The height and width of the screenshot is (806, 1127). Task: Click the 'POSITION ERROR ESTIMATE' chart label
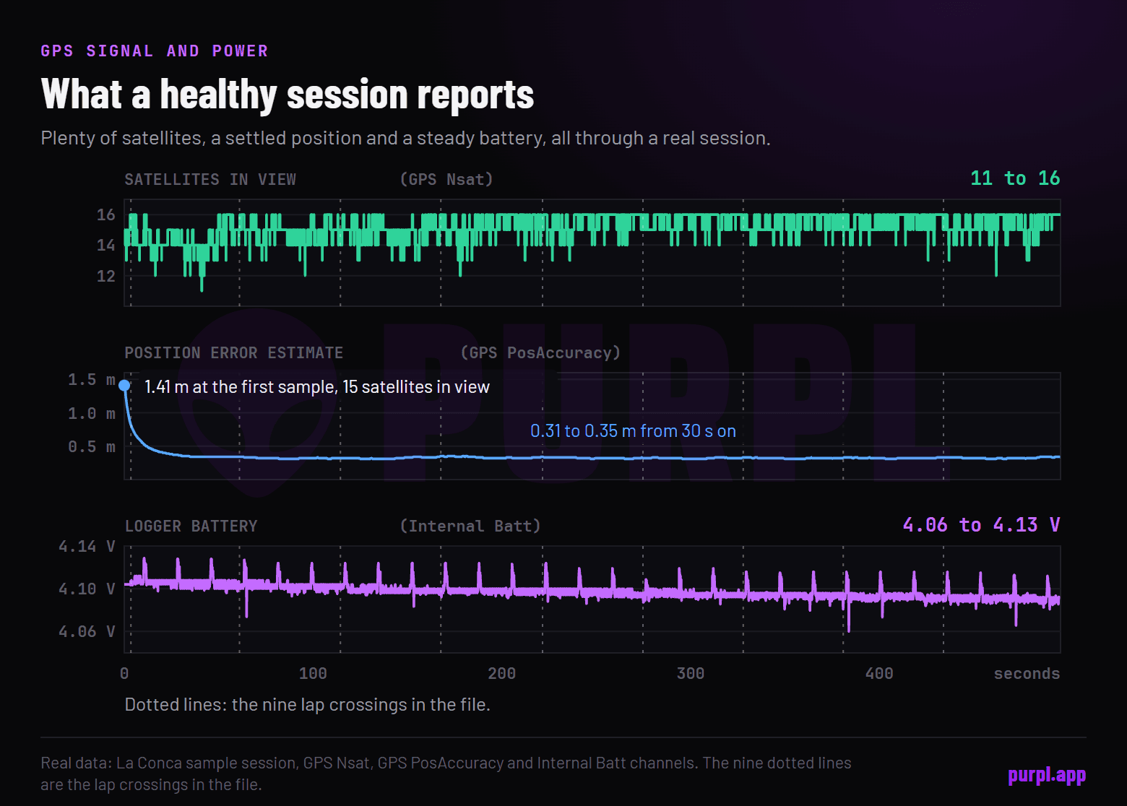233,352
